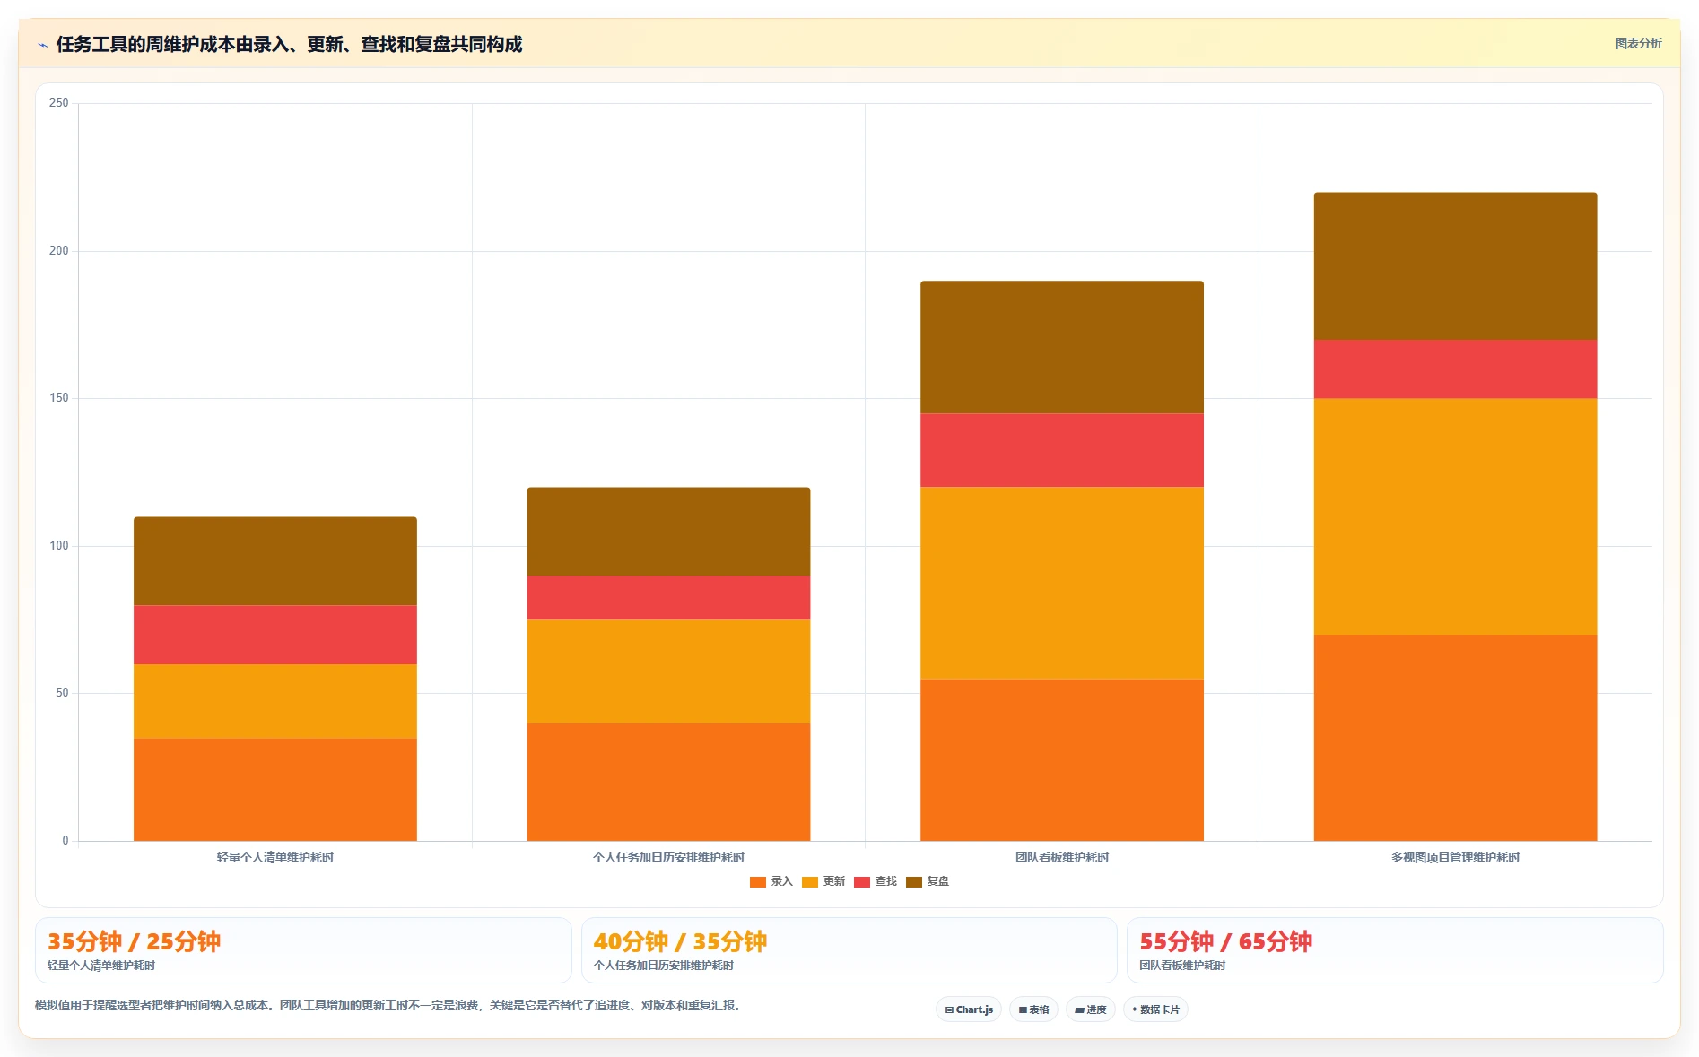Click the axis label 多视图项目管理维护耗时

(x=1455, y=857)
